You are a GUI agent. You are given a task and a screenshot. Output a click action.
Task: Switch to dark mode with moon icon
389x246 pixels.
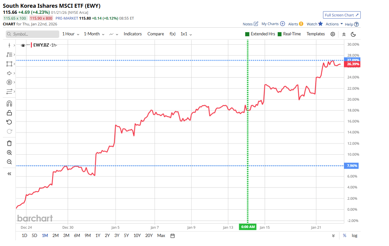(353, 34)
